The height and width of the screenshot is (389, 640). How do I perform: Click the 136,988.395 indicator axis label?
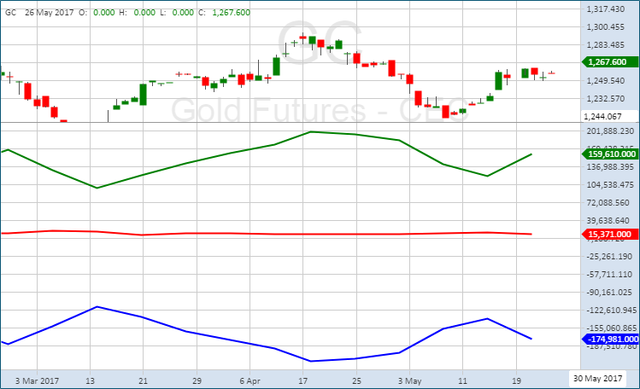tap(611, 167)
